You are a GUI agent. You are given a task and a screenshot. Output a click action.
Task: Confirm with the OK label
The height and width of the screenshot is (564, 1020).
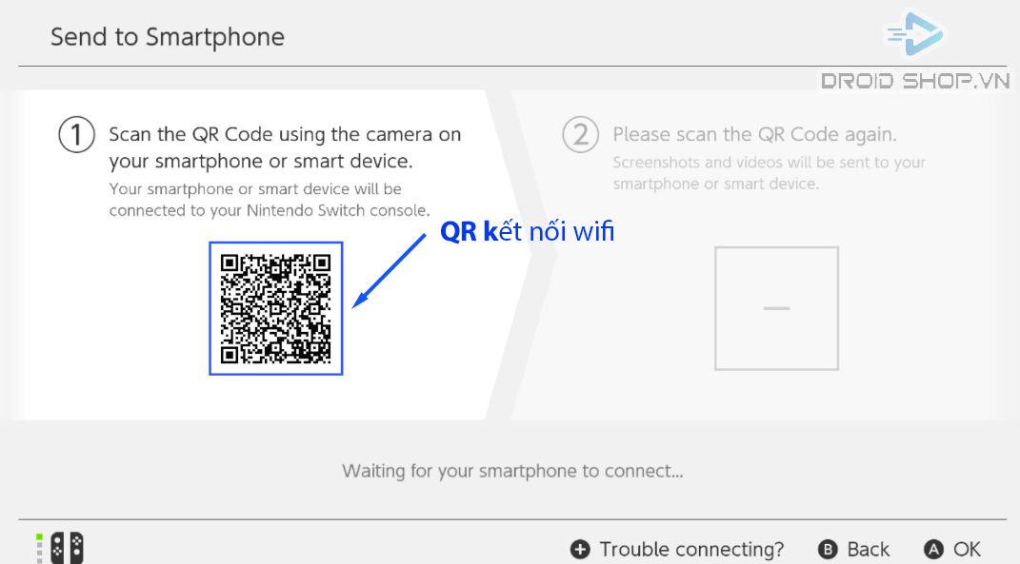(967, 550)
